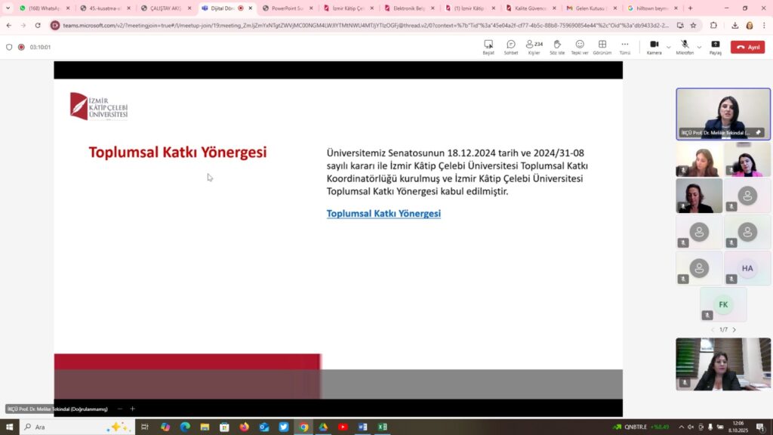Screen dimensions: 773x435
Task: Click the Başlat icon in meeting toolbar
Action: tap(488, 47)
